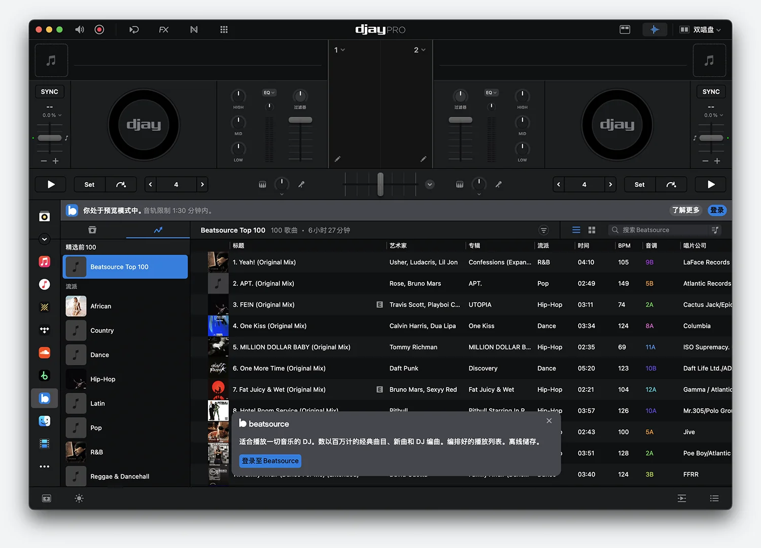Screen dimensions: 761x548
Task: Expand the library sources chevron
Action: coord(45,239)
